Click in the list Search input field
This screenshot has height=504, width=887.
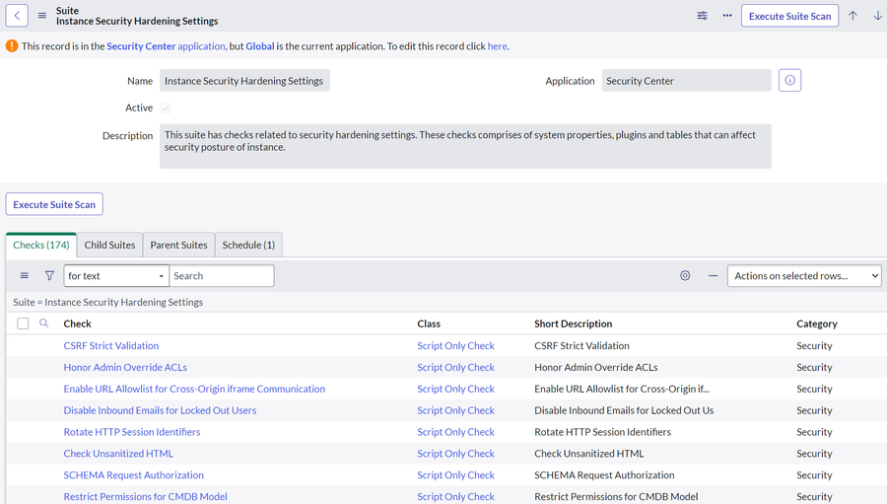click(x=221, y=276)
